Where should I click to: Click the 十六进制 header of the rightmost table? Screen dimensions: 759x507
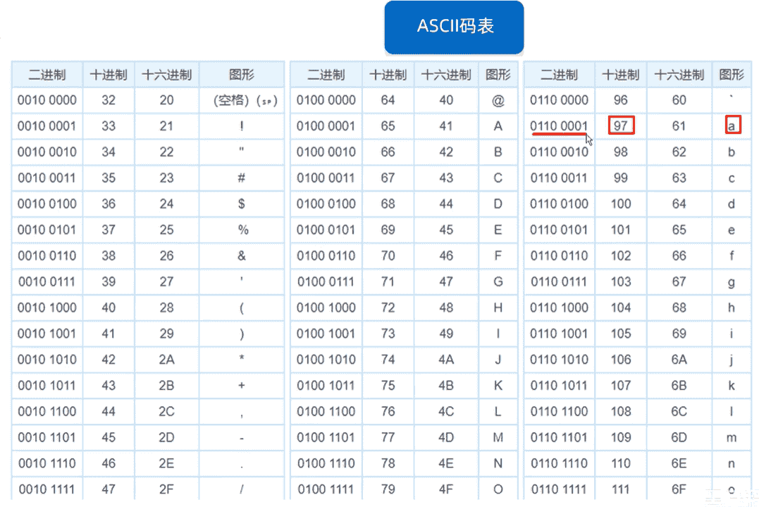[679, 75]
